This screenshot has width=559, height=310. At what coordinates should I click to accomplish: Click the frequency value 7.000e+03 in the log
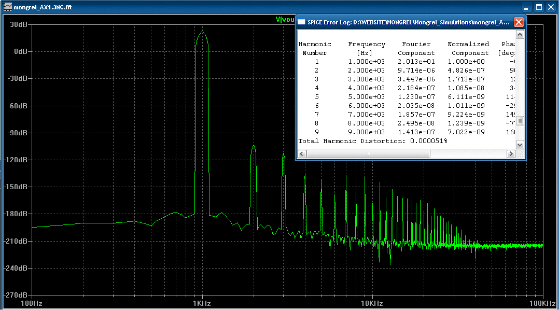coord(367,115)
